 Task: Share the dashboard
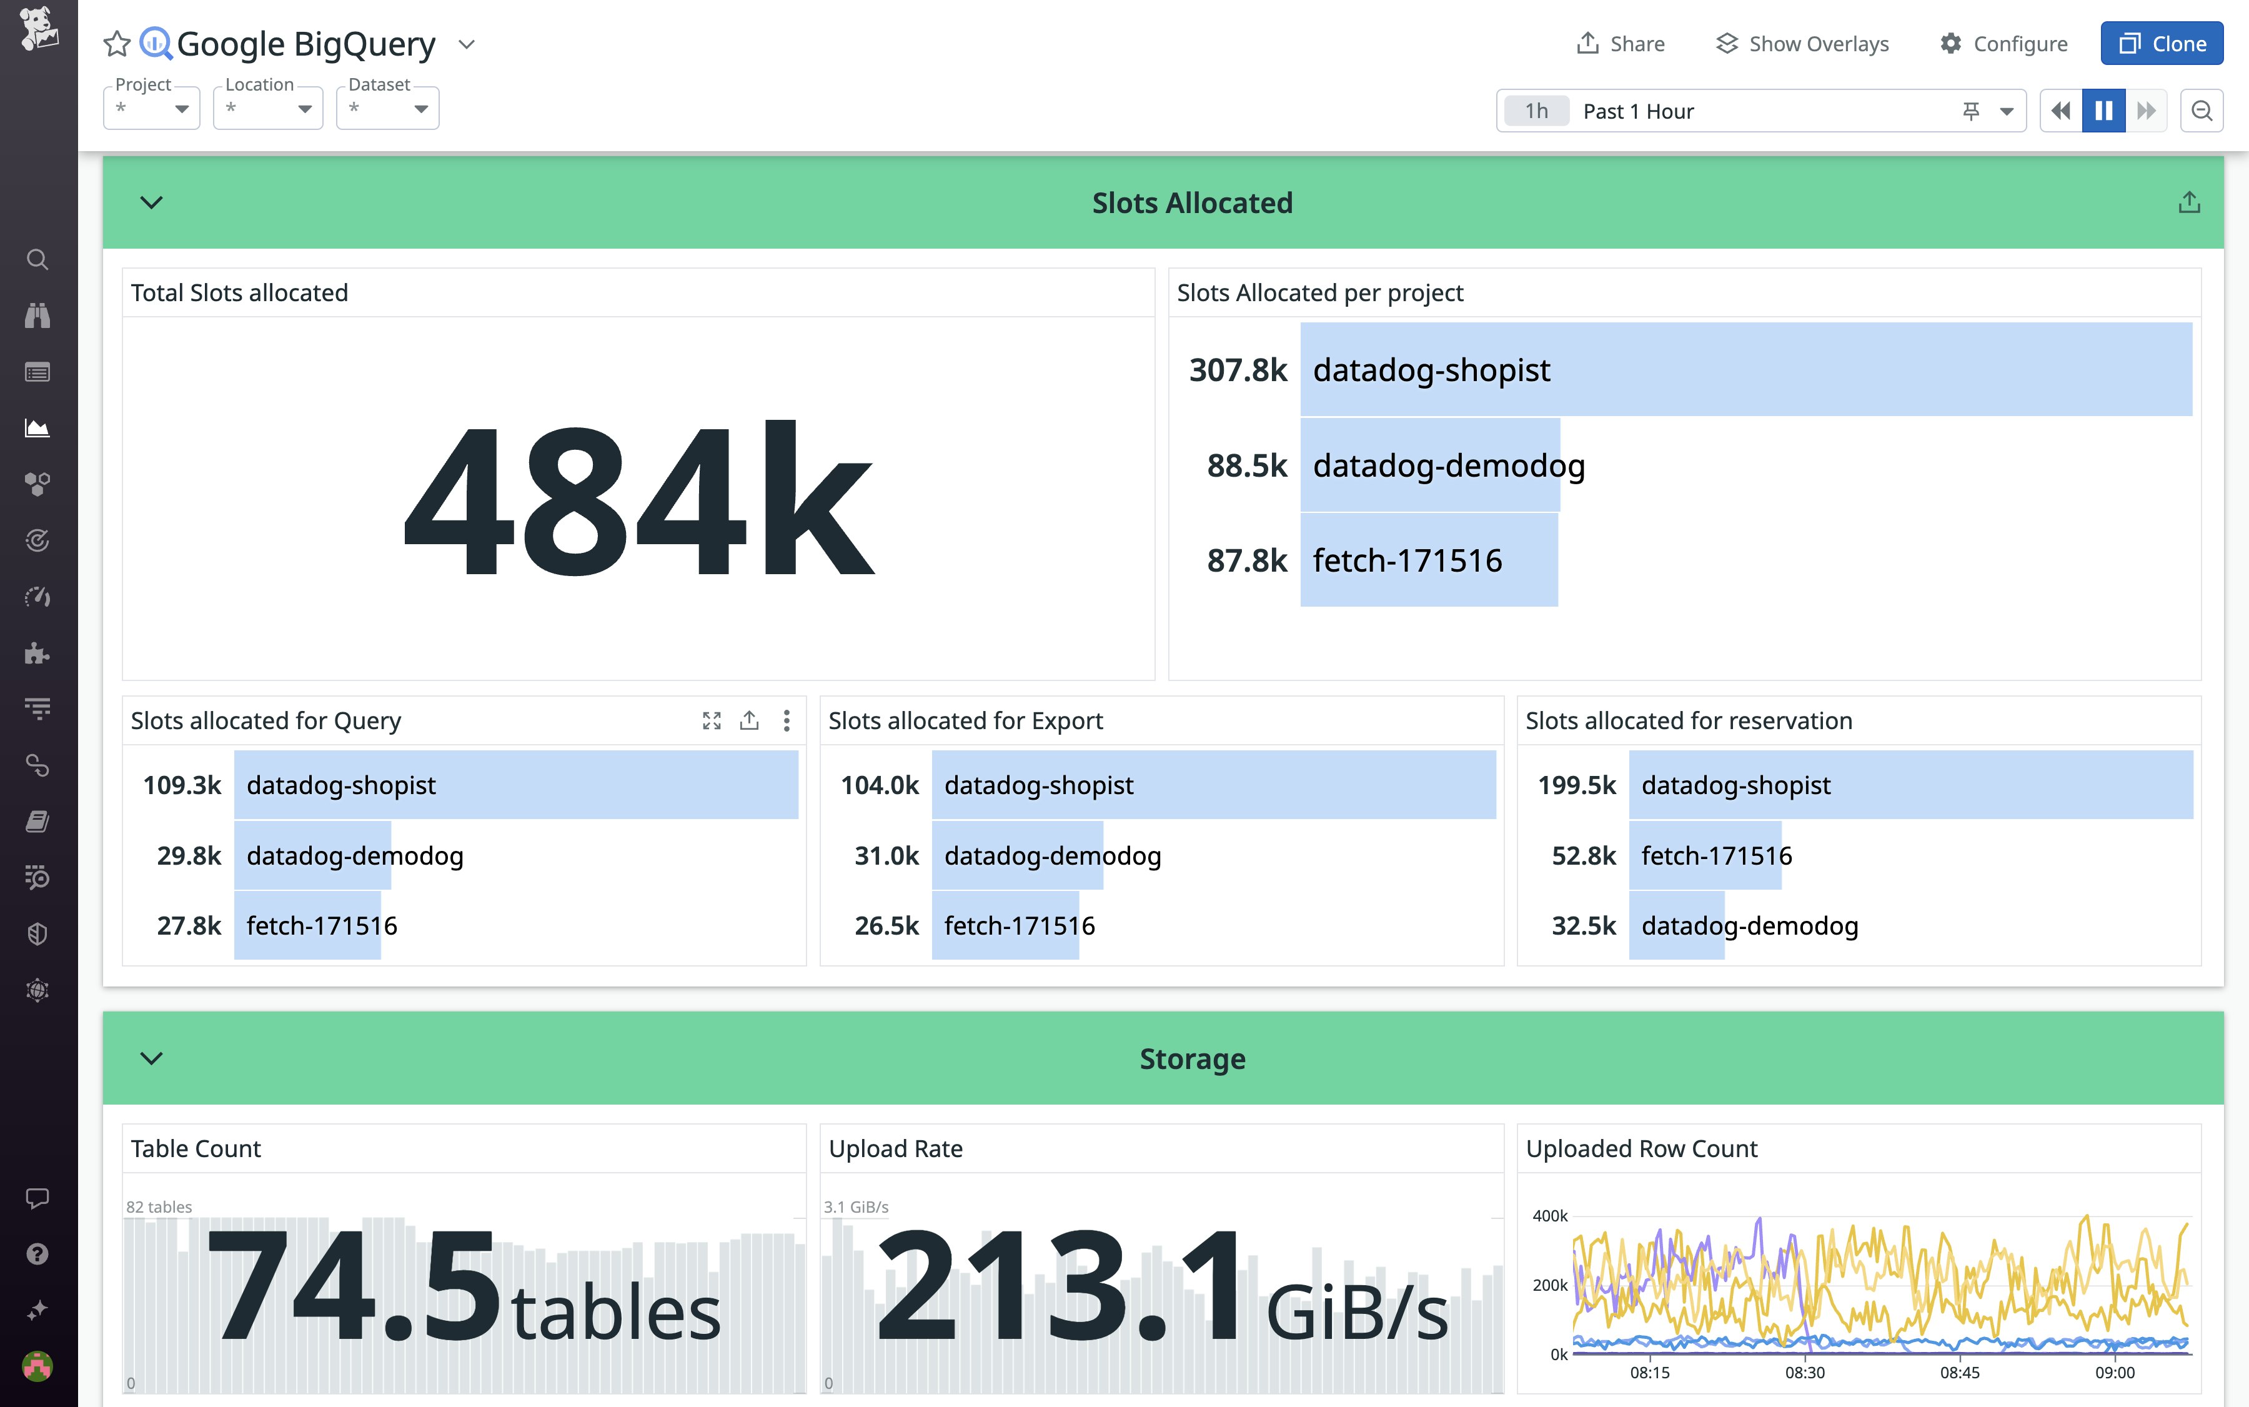pos(1620,43)
